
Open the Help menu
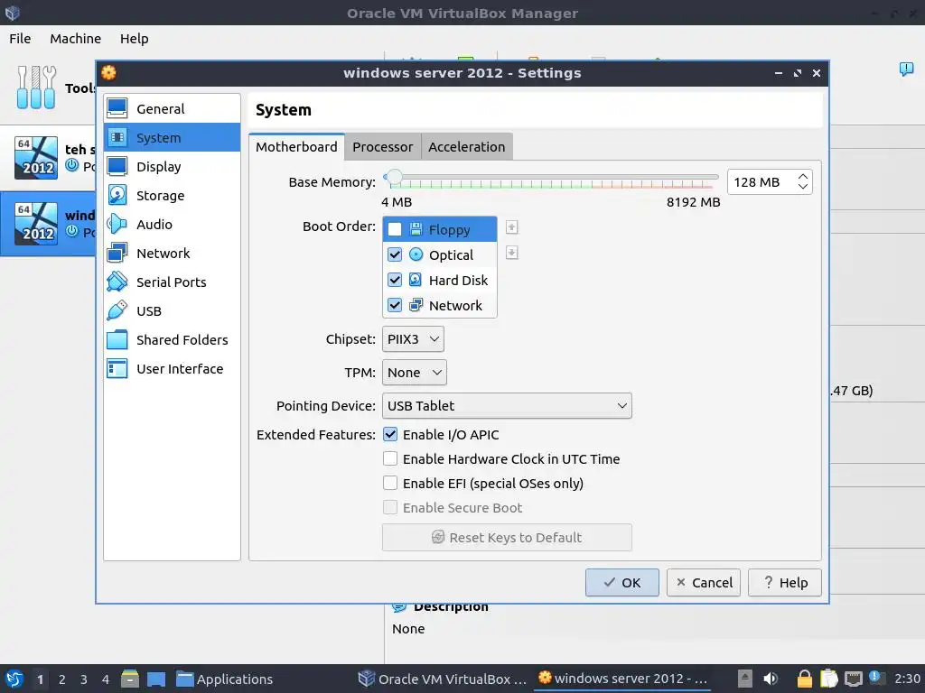[134, 38]
